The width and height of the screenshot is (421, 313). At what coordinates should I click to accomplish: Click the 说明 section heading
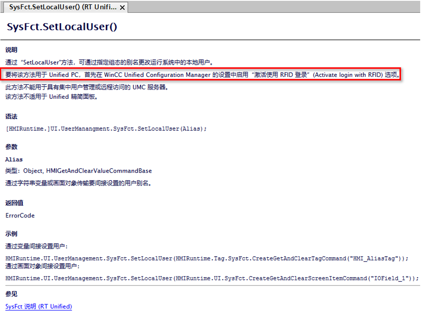[11, 49]
